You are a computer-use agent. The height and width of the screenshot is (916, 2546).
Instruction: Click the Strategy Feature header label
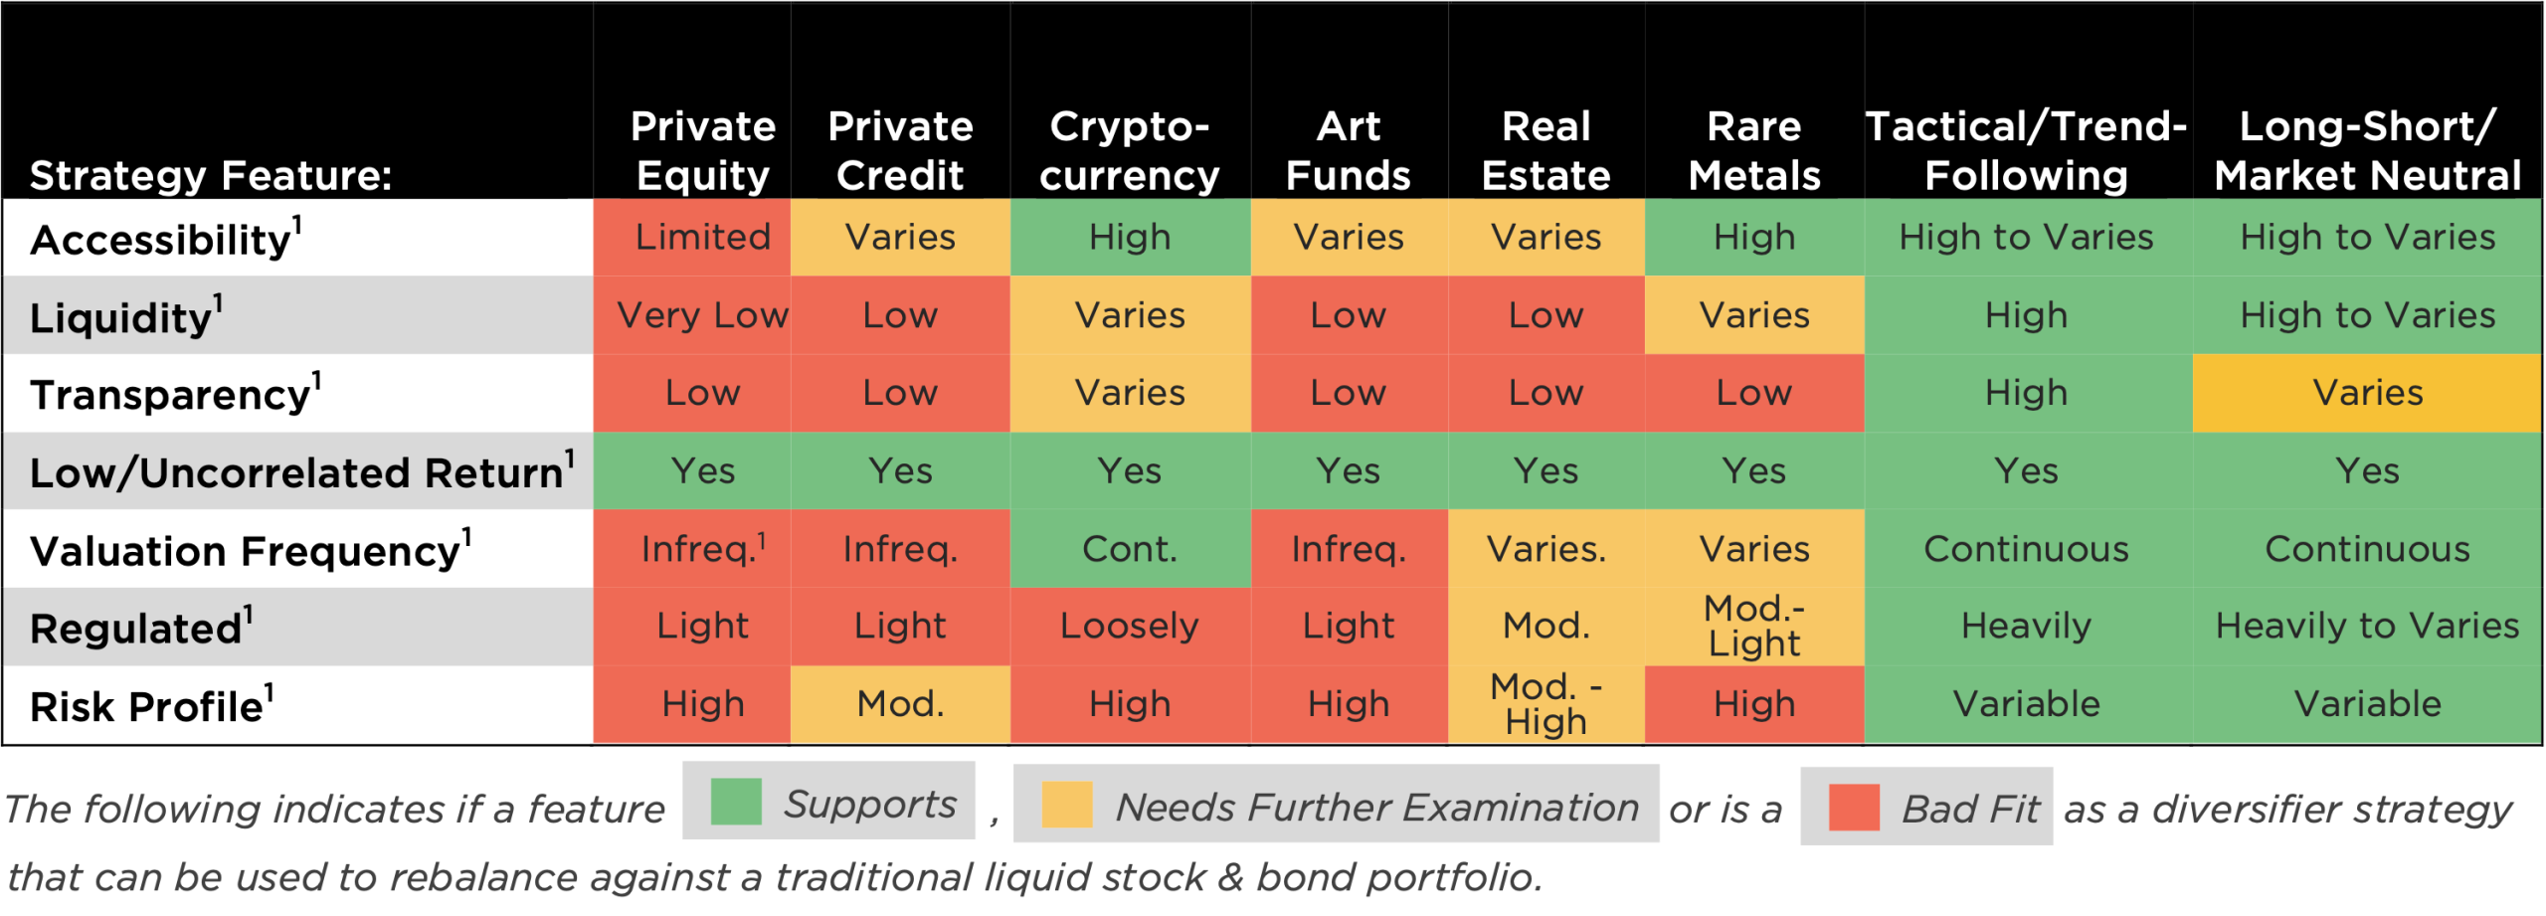click(x=211, y=175)
